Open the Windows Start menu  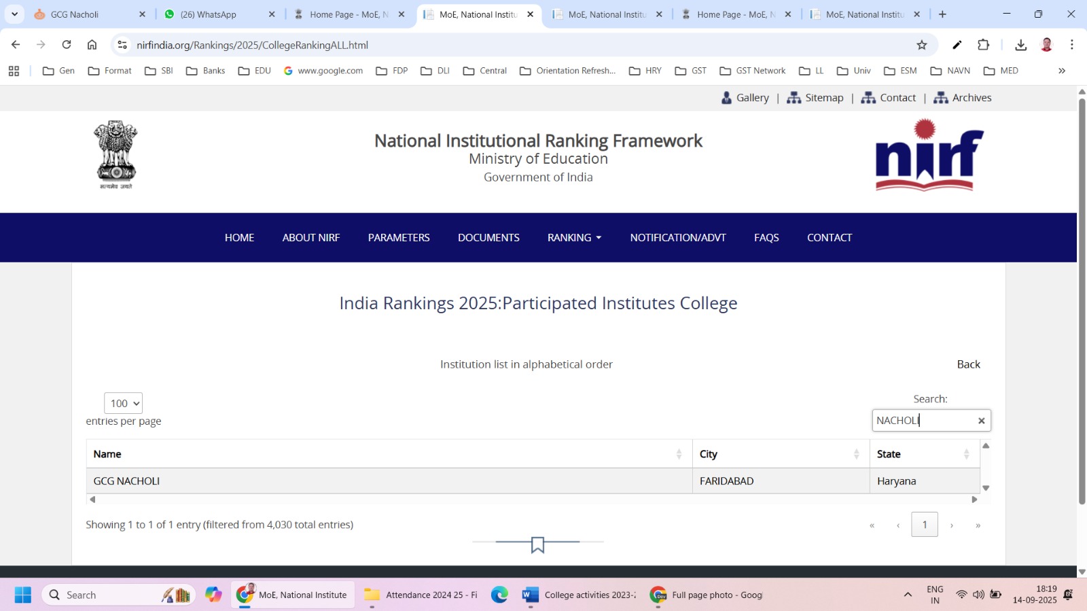(22, 595)
